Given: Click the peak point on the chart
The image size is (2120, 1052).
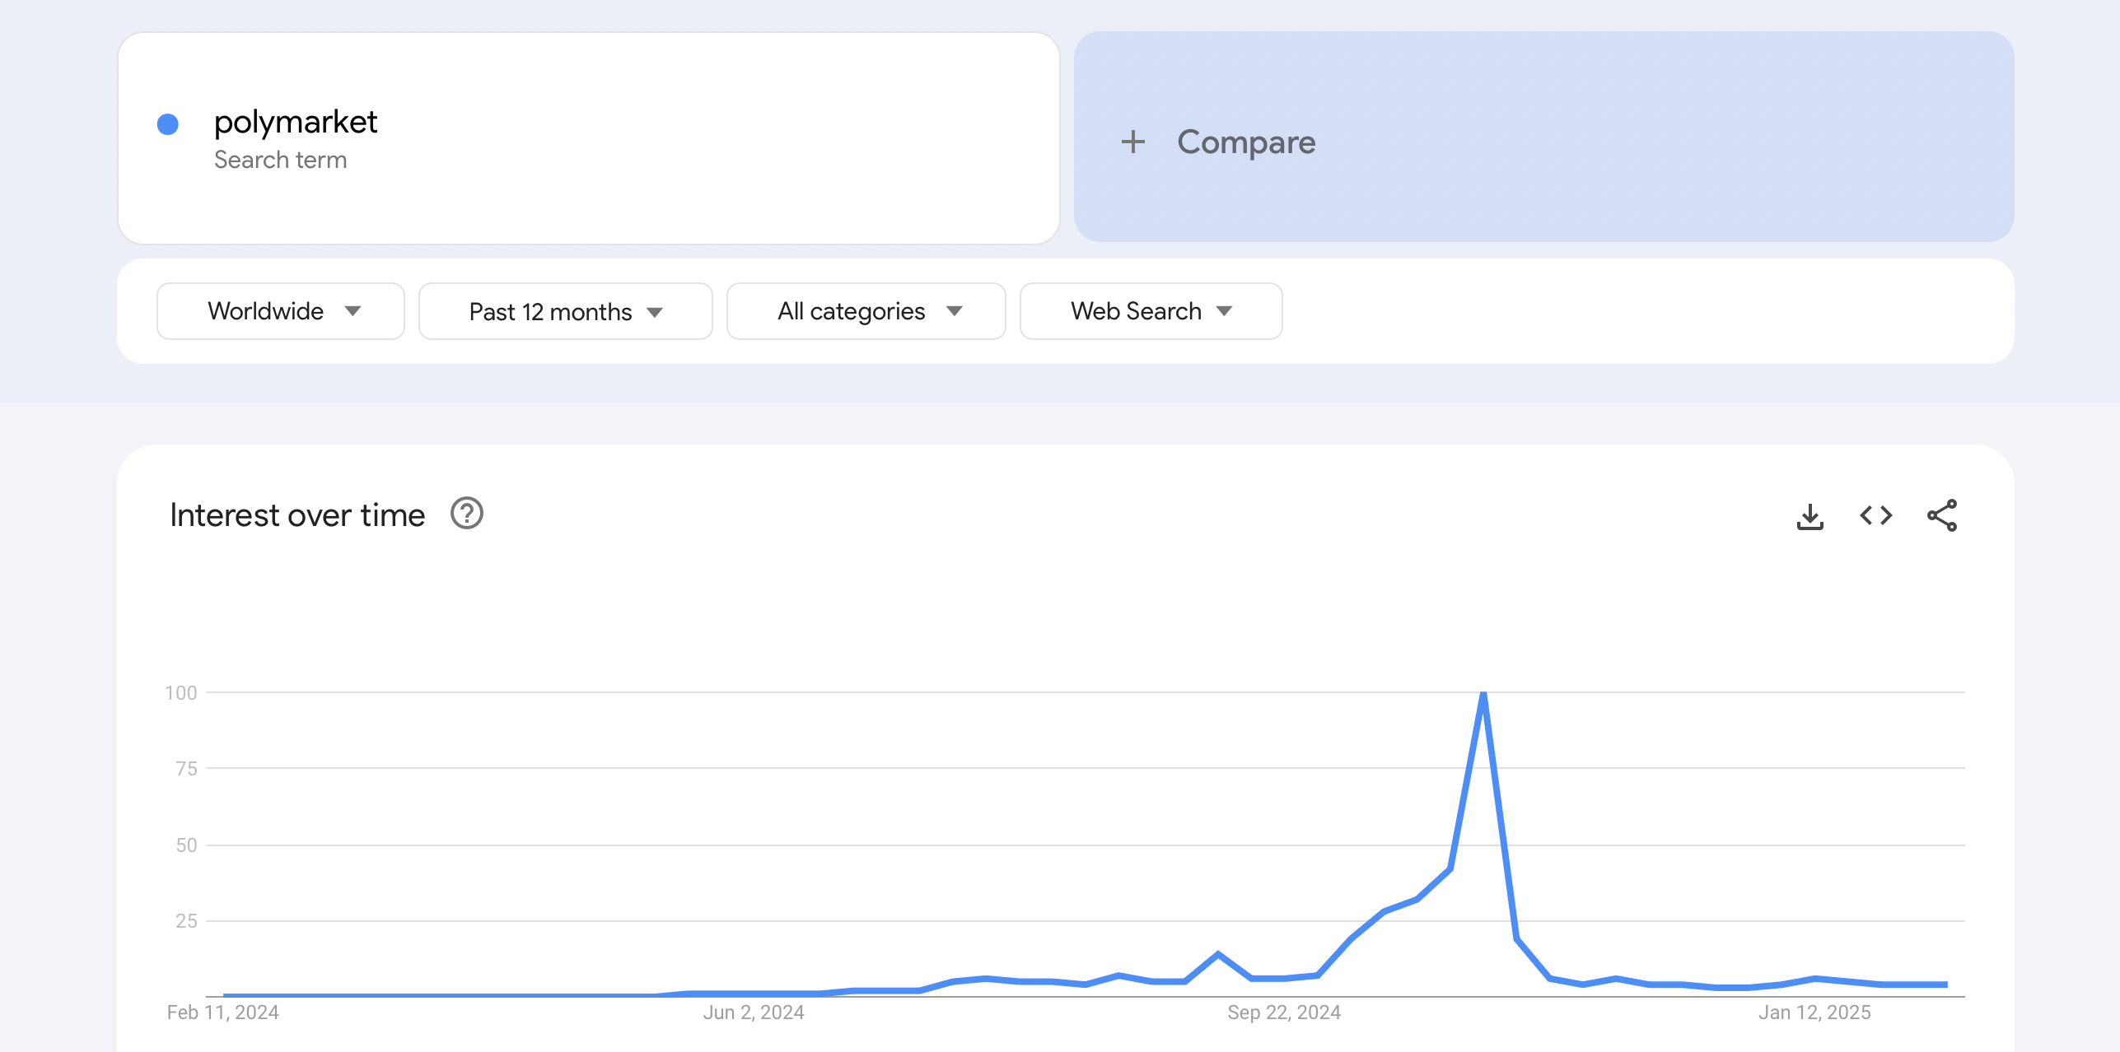Looking at the screenshot, I should pos(1483,693).
